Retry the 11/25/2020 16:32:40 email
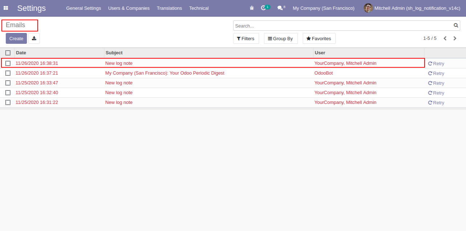 [x=436, y=93]
